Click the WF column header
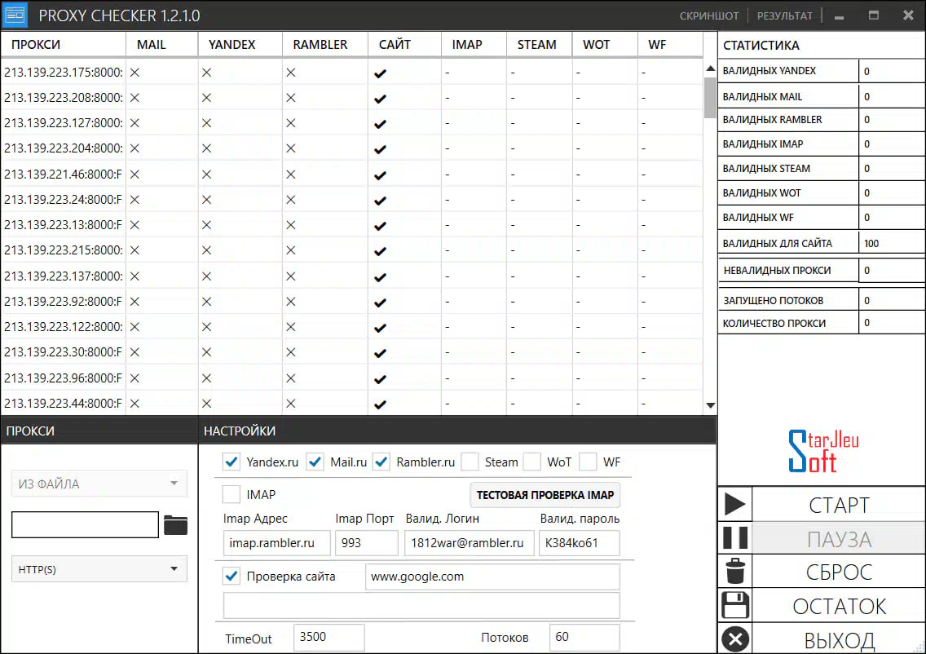The image size is (926, 654). click(x=671, y=44)
